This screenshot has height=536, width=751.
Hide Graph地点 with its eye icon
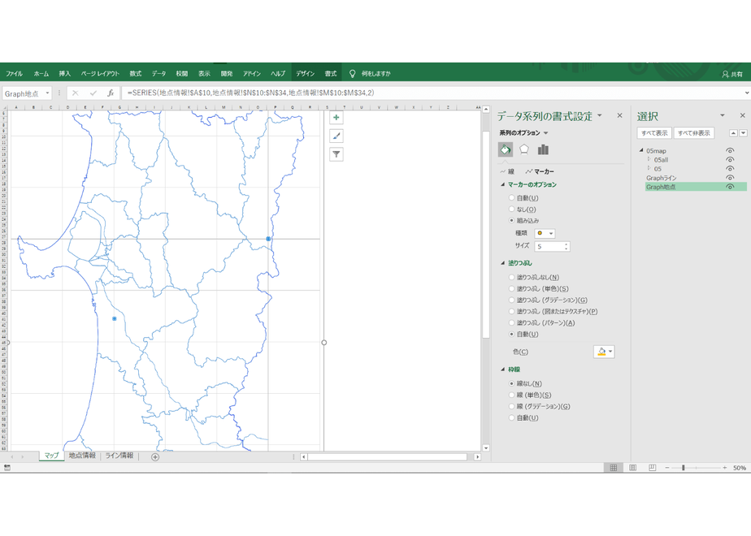(x=730, y=187)
